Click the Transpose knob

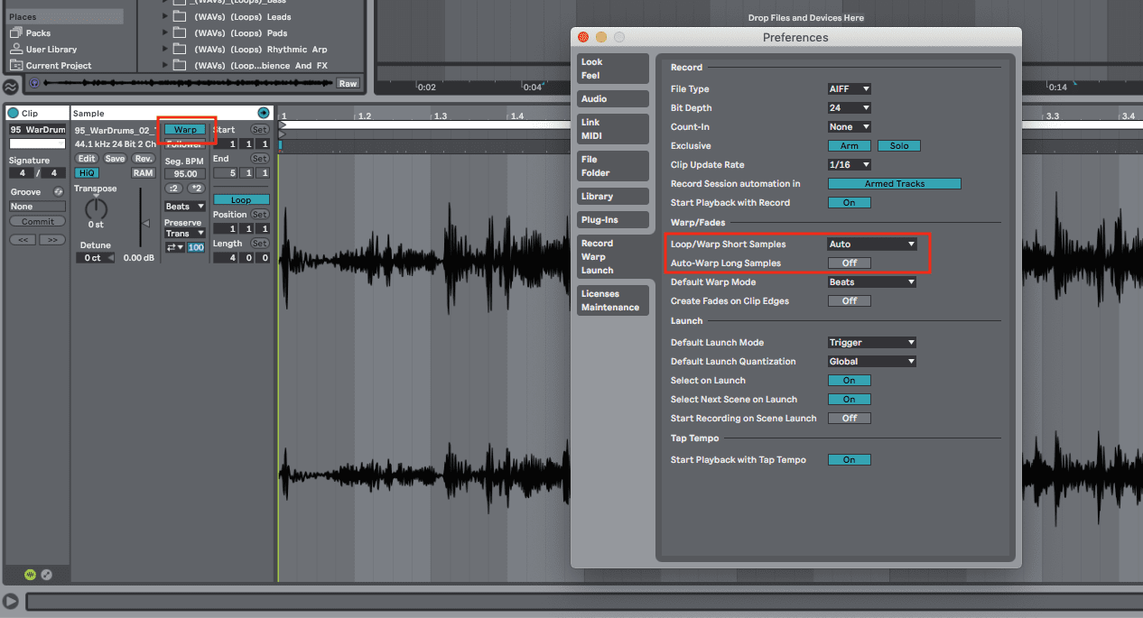click(x=96, y=209)
